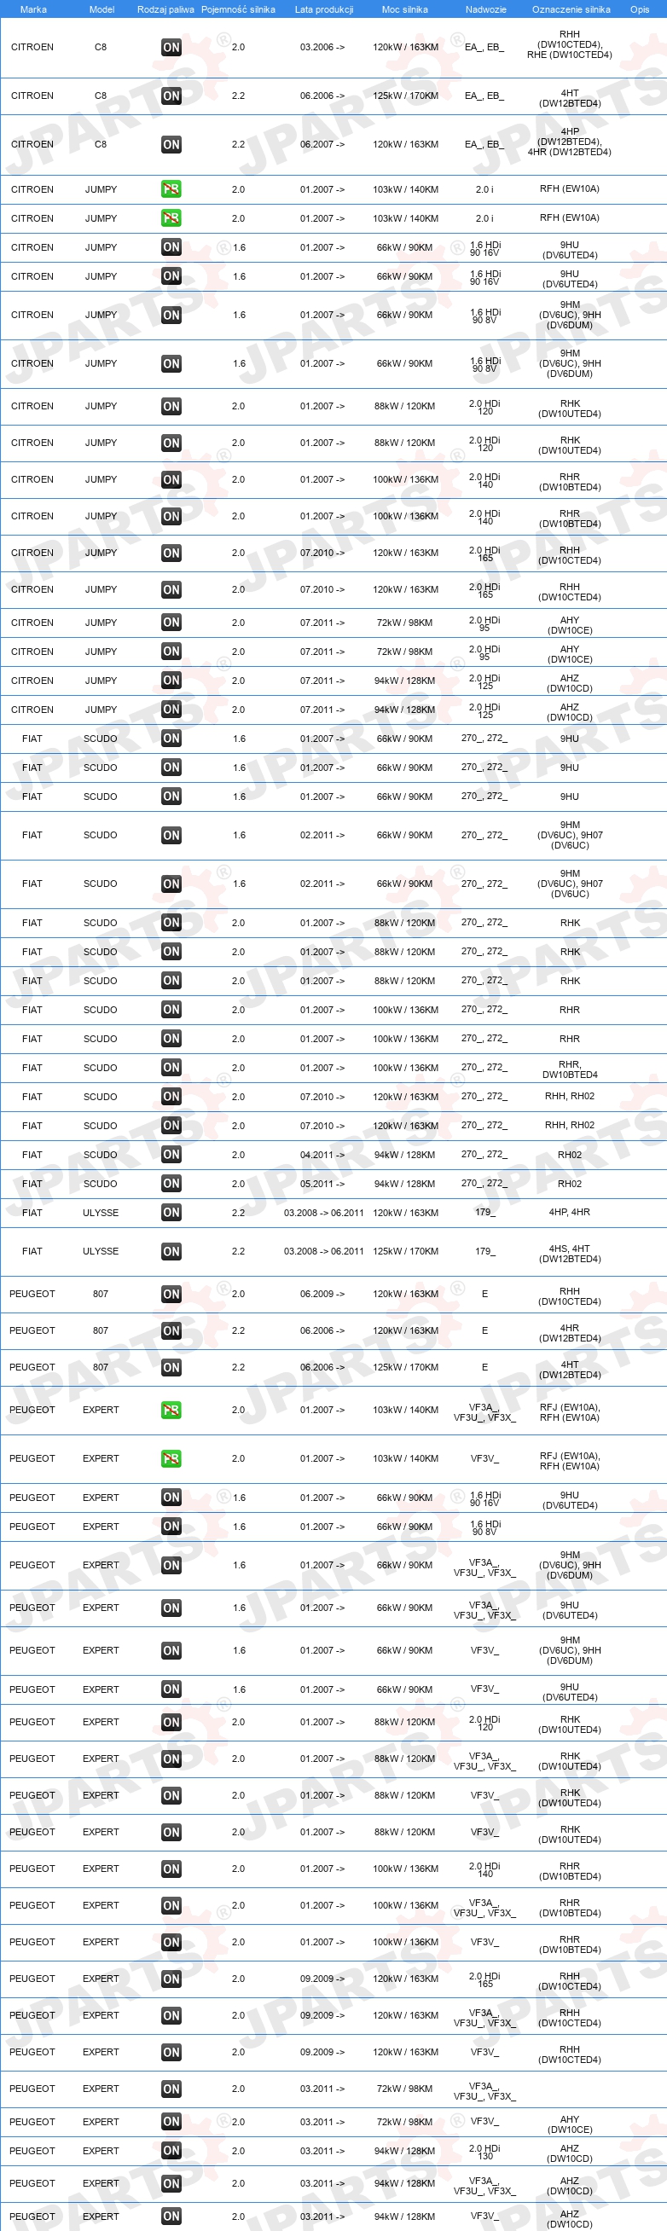The height and width of the screenshot is (2231, 667).
Task: Click the Lata produkcji column header
Action: pyautogui.click(x=324, y=9)
